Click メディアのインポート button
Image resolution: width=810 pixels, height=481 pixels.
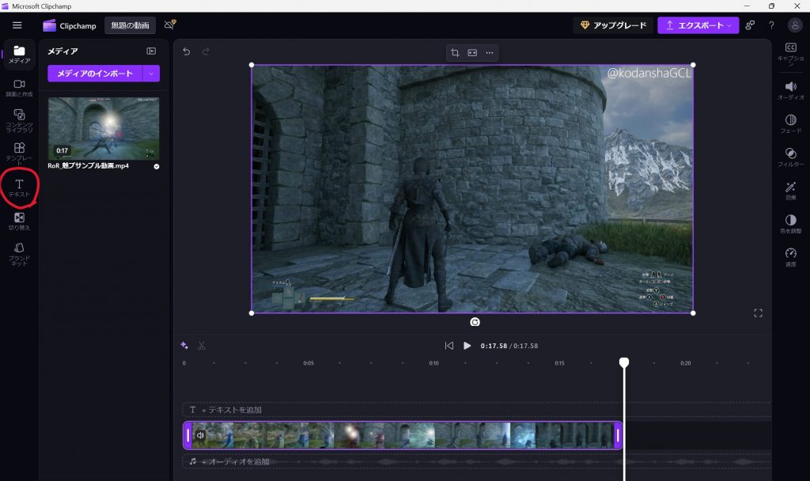(95, 74)
